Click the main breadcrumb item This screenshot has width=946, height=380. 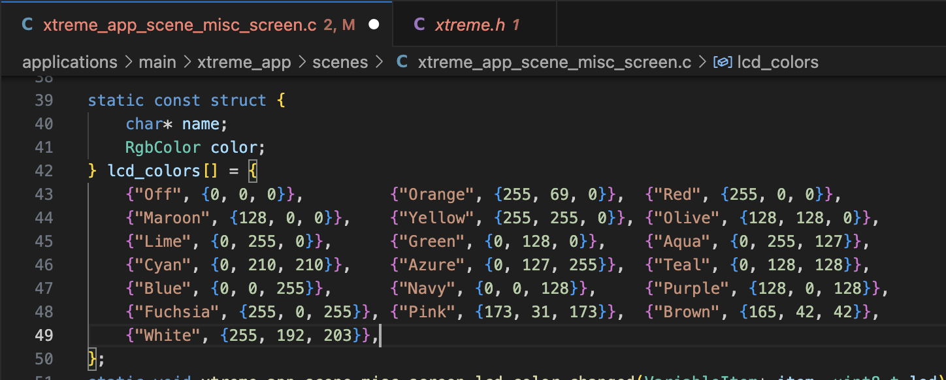pyautogui.click(x=157, y=62)
